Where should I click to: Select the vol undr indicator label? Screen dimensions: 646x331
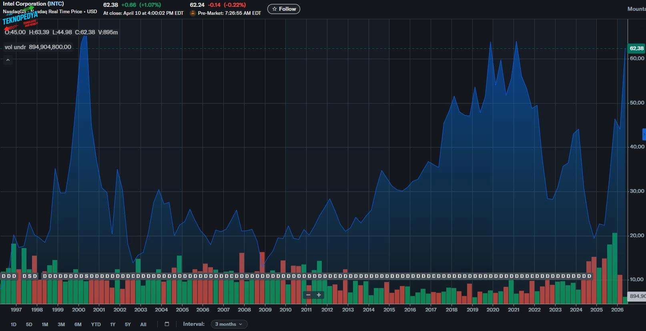click(x=15, y=47)
